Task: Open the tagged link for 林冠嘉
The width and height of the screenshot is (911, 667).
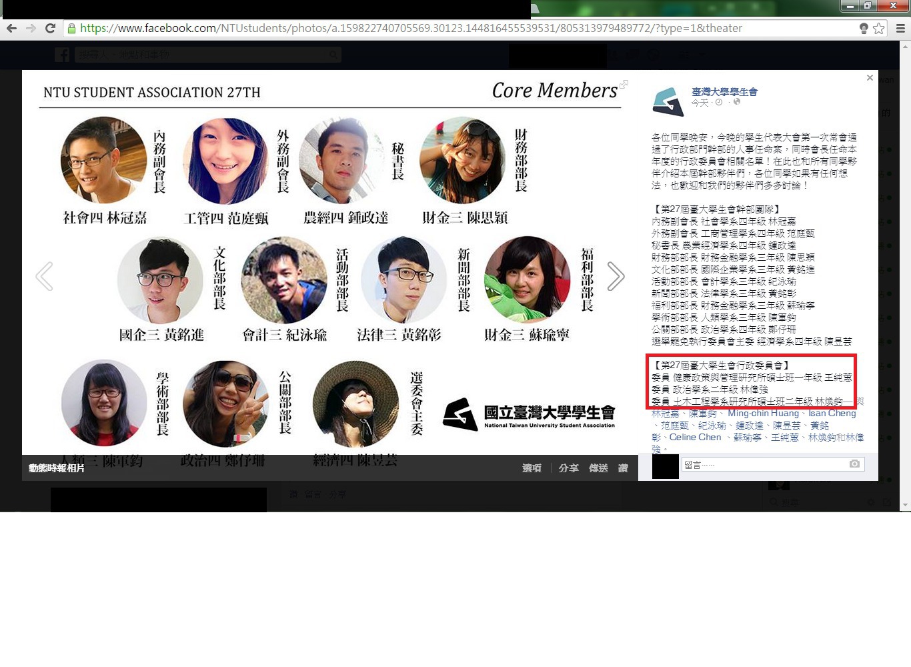Action: tap(665, 414)
